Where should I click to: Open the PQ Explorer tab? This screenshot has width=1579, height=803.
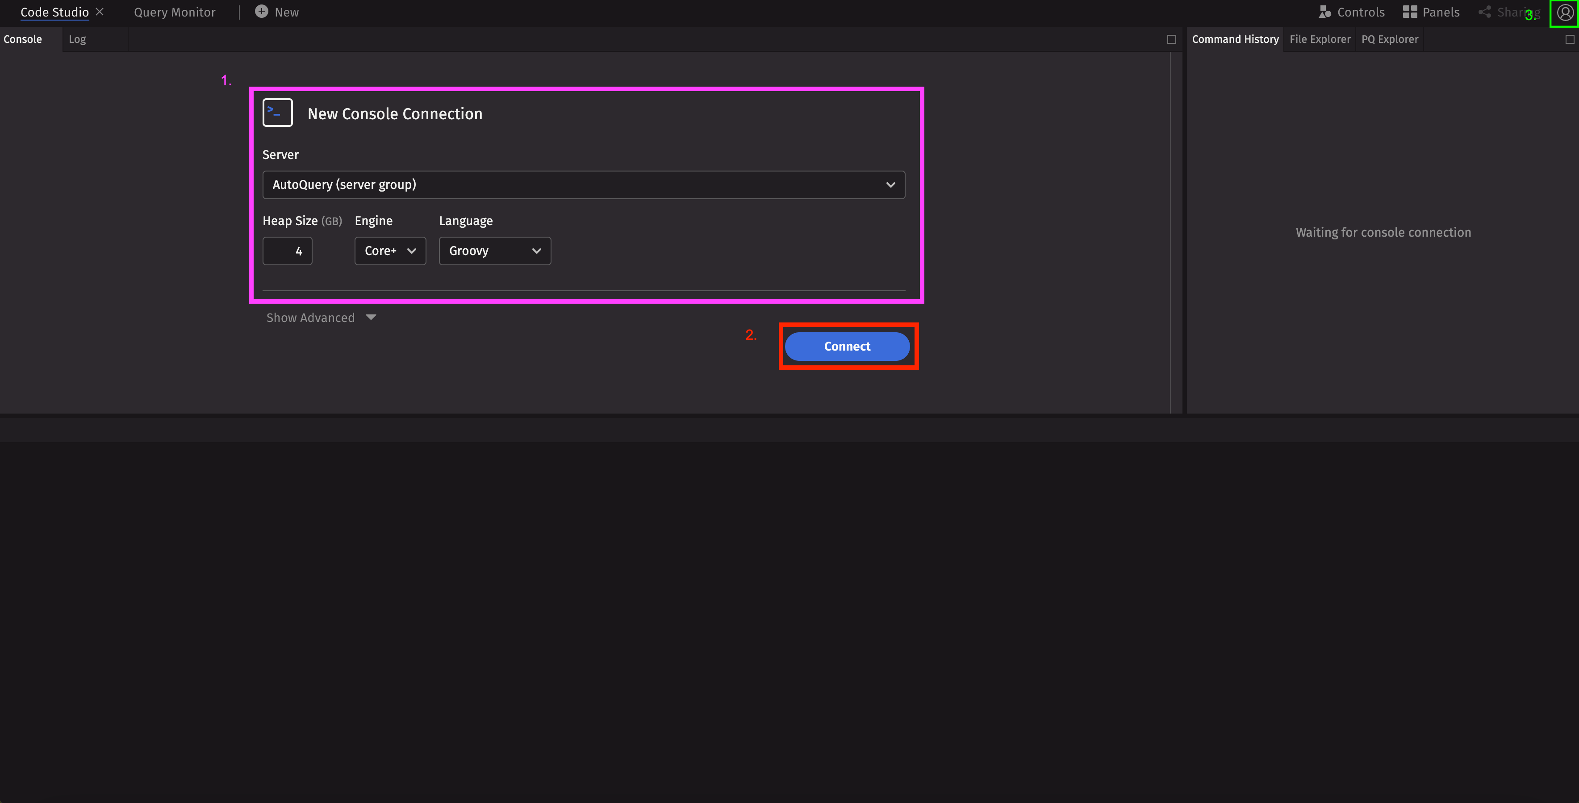[1390, 39]
